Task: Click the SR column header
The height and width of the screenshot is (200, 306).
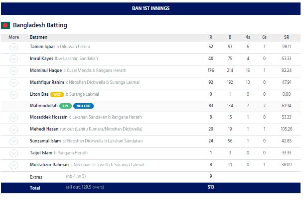Action: [285, 37]
